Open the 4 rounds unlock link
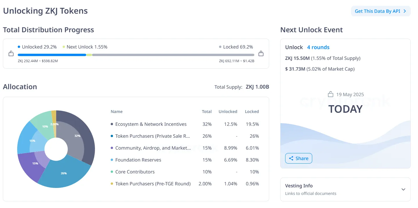Viewport: 418px width, 208px height. (x=318, y=47)
